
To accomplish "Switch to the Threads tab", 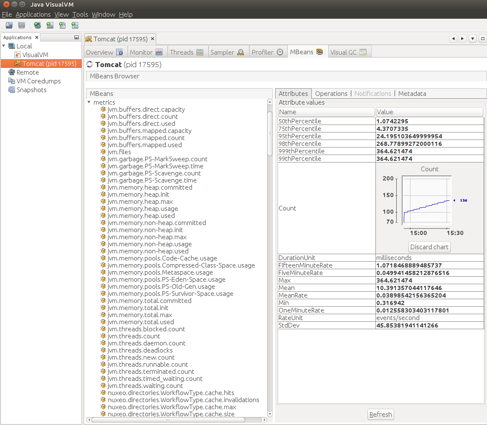I will point(187,52).
